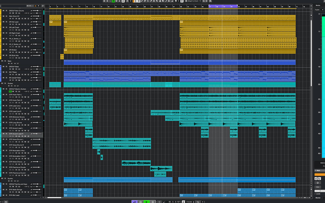
Task: Click the DR Stick Hits event at bar 6
Action: pyautogui.click(x=62, y=57)
